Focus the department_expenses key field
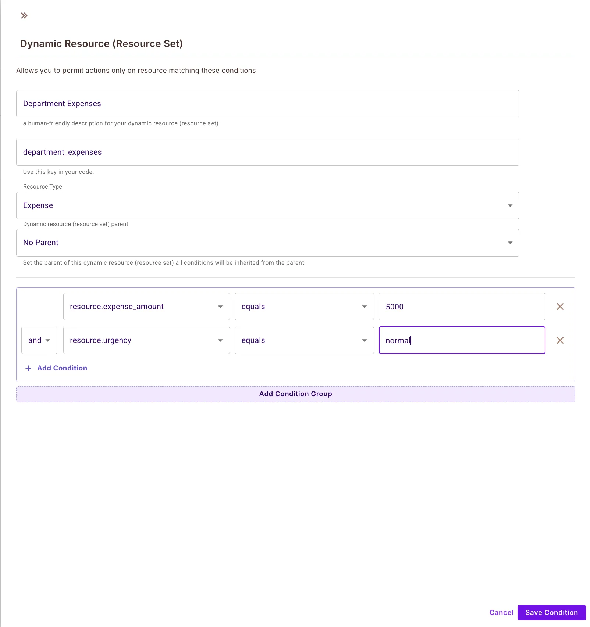Image resolution: width=590 pixels, height=627 pixels. 267,152
